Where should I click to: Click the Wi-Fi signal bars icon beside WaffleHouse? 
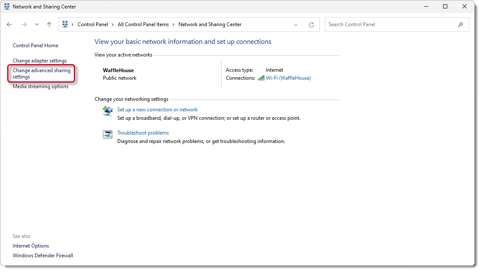(261, 78)
